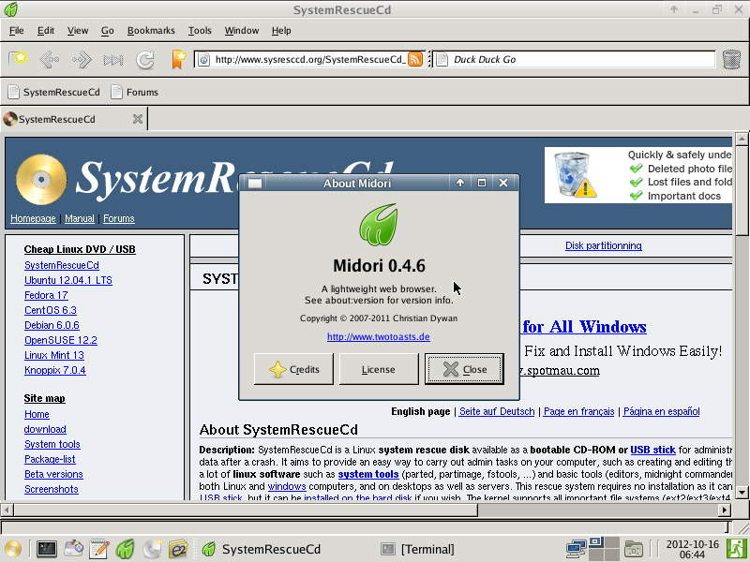This screenshot has height=562, width=750.
Task: Open the Debian 6.0.6 link
Action: coord(52,325)
